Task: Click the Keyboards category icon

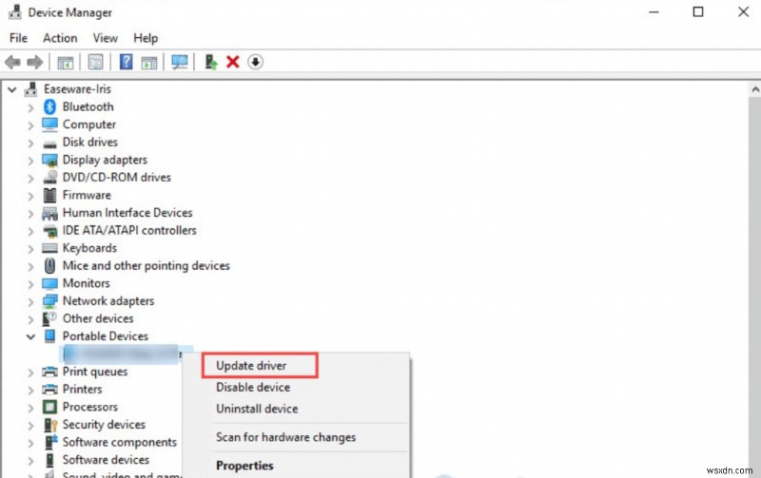Action: pyautogui.click(x=49, y=248)
